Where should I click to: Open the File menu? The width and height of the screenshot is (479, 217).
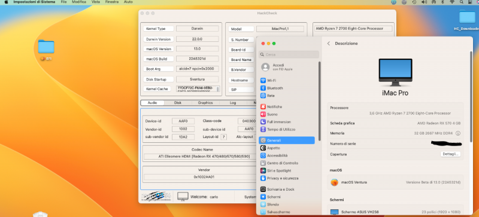[63, 2]
